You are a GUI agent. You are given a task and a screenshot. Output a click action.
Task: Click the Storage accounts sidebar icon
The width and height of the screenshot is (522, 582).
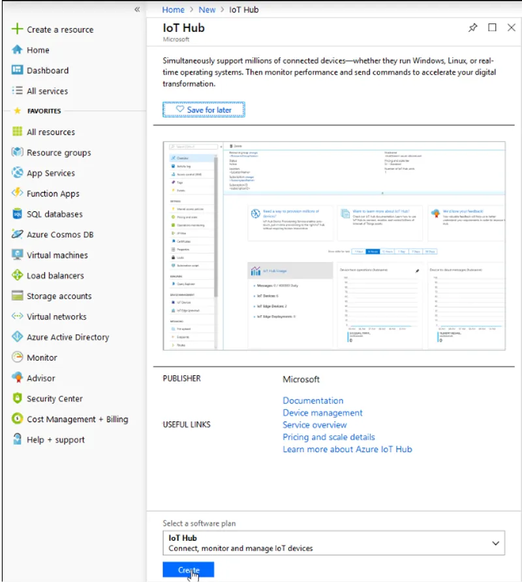pos(17,296)
